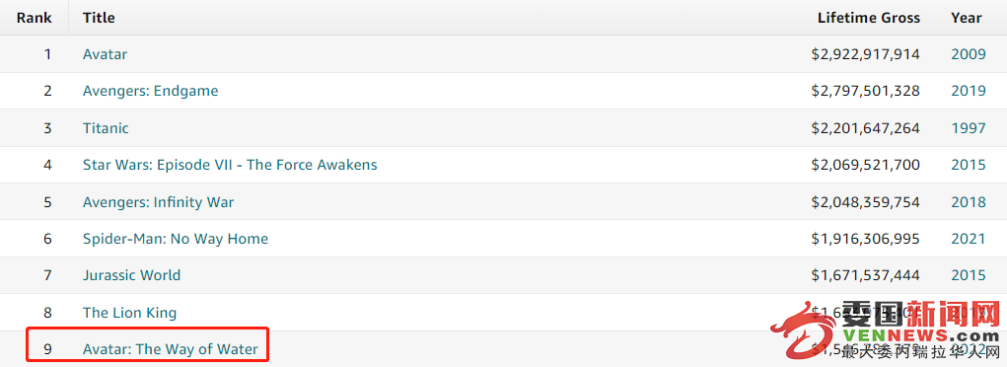Open the 2021 year link
Image resolution: width=1007 pixels, height=367 pixels.
tap(969, 239)
